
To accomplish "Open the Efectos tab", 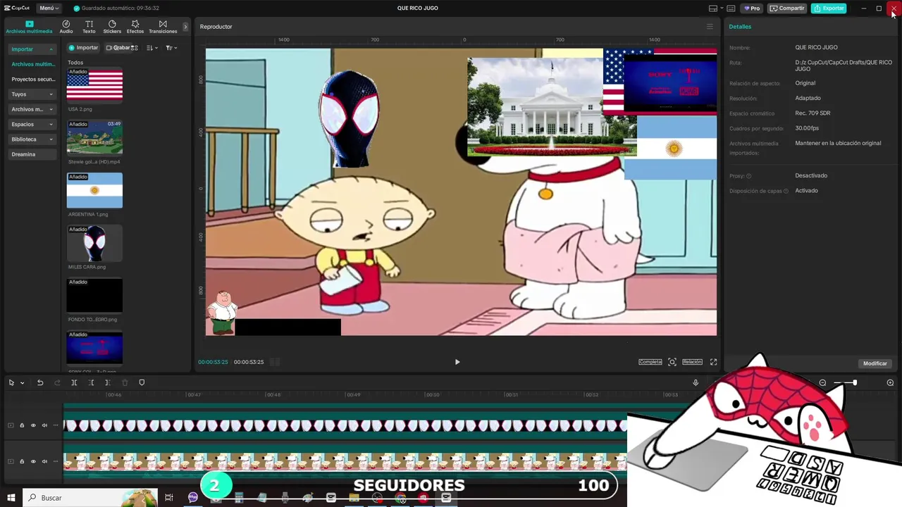I will click(x=135, y=27).
